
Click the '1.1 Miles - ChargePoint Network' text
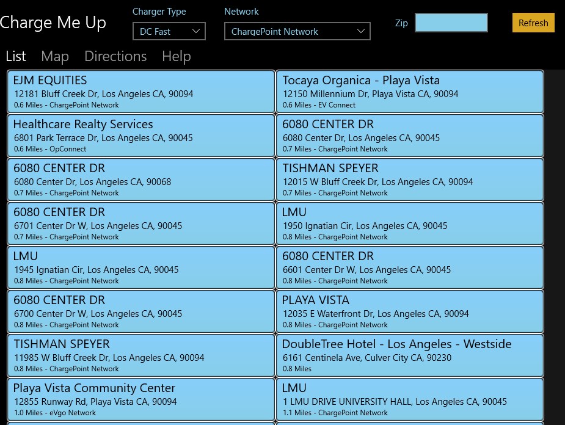pos(335,412)
